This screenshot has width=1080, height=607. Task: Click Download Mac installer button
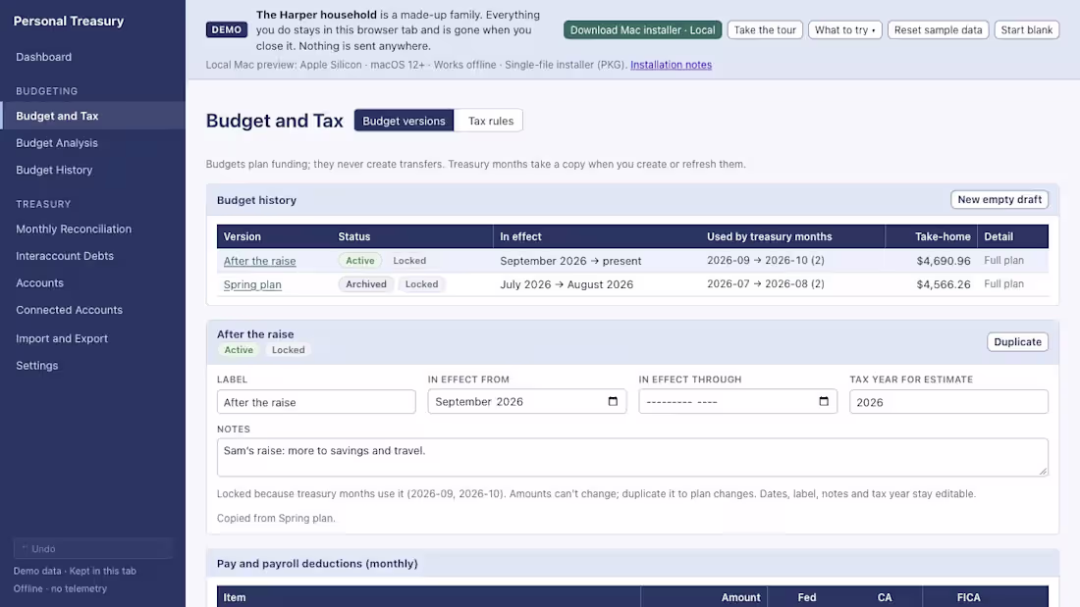[642, 29]
